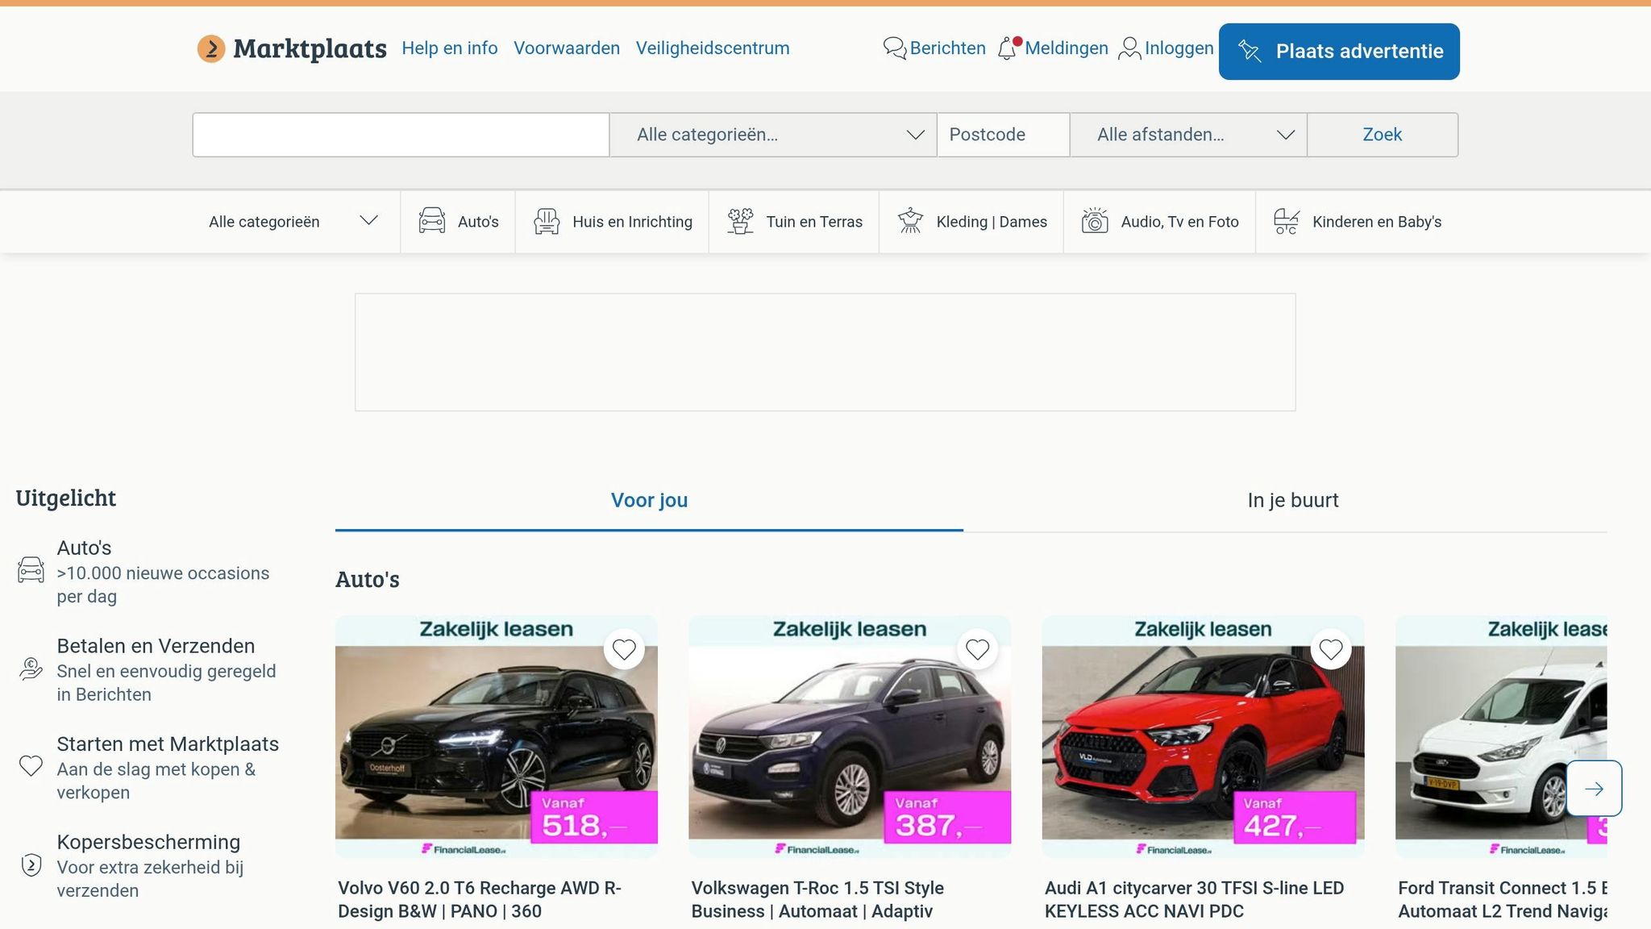Expand the Alle categorieën navigation menu

[x=293, y=222]
